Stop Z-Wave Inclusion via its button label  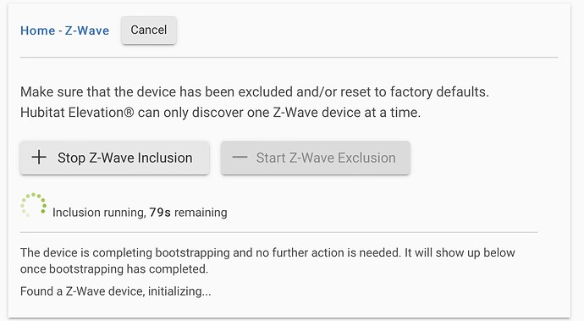click(125, 158)
